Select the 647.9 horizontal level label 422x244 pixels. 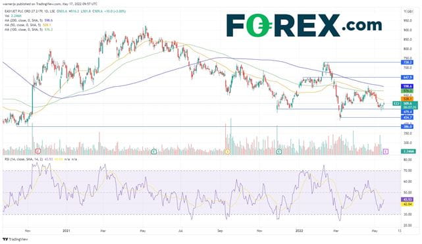[407, 78]
